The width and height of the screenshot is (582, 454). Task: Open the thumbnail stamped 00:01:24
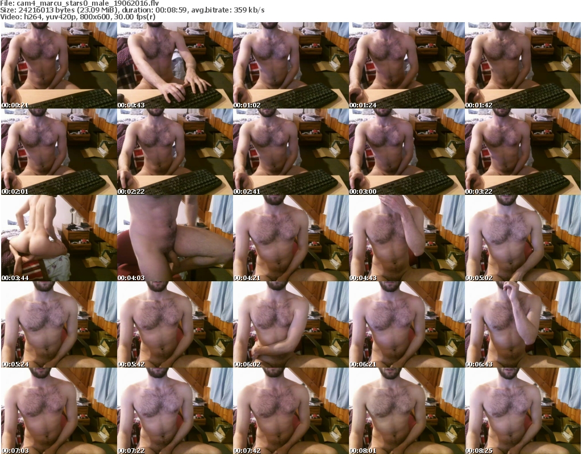(x=406, y=65)
